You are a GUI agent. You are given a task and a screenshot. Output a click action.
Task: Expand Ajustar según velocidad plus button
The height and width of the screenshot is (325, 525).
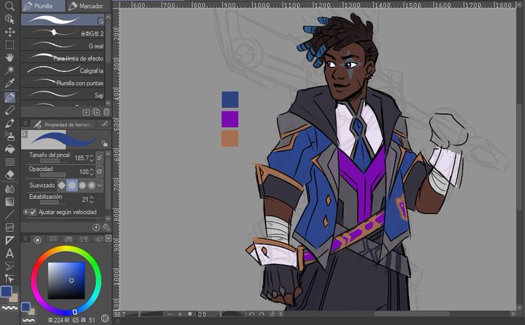pyautogui.click(x=25, y=212)
